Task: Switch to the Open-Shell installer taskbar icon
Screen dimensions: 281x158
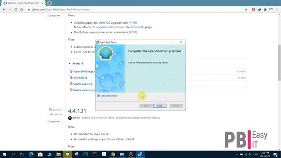Action: [140, 154]
